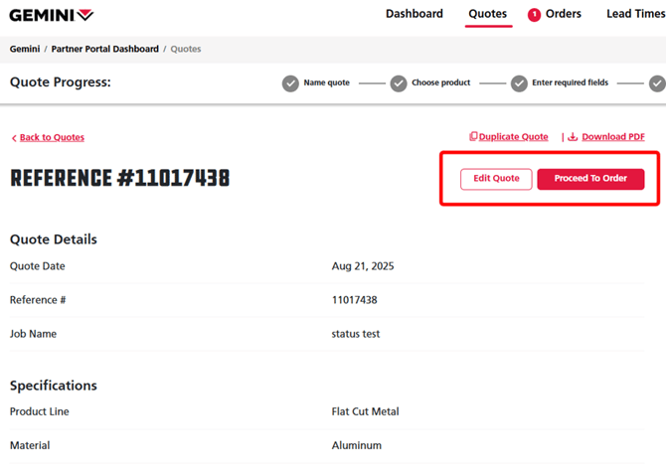
Task: Click the Download PDF arrow icon
Action: (x=573, y=137)
